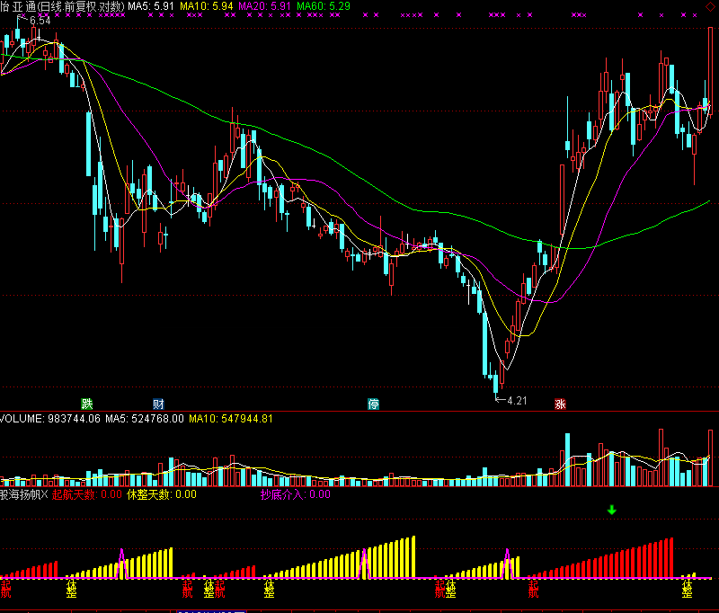Select the MA5 moving average label
Image resolution: width=719 pixels, height=613 pixels.
[151, 6]
